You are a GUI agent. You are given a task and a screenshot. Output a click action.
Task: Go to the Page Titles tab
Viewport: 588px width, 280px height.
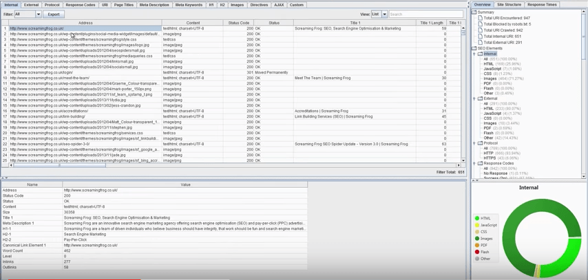click(123, 5)
